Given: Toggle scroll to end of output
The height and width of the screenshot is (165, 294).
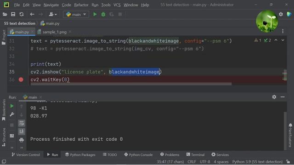Looking at the screenshot, I should tap(22, 132).
